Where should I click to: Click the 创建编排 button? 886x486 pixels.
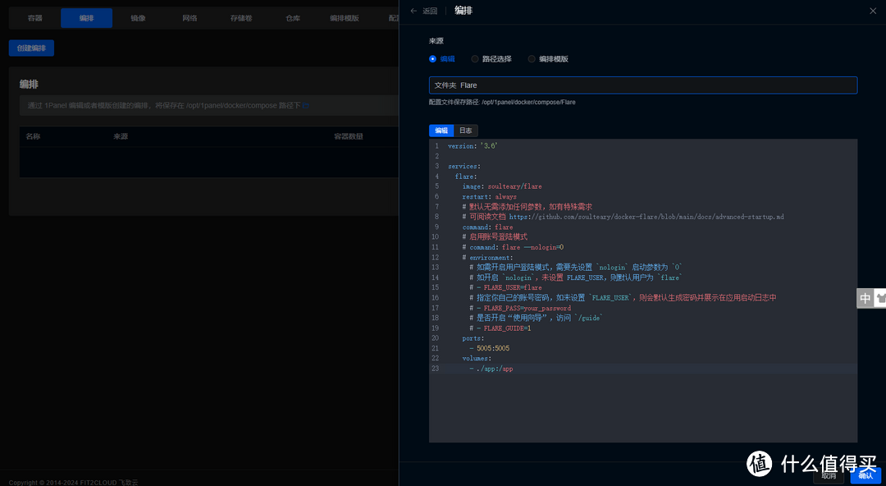click(31, 48)
